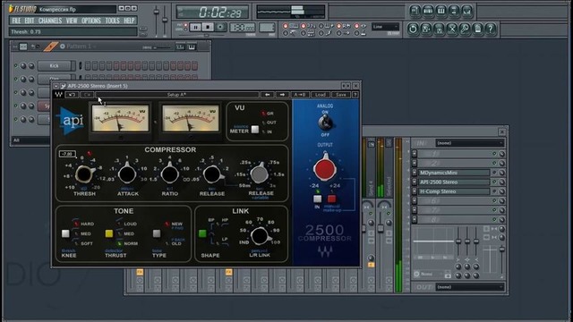573x322 pixels.
Task: Toggle the KNEE selector button
Action: [65, 233]
